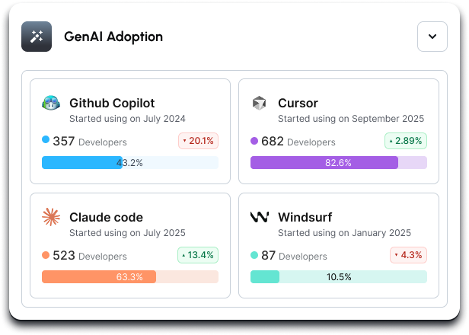Screen dimensions: 469x335
Task: Click the Cursor cube logo icon
Action: click(x=260, y=104)
